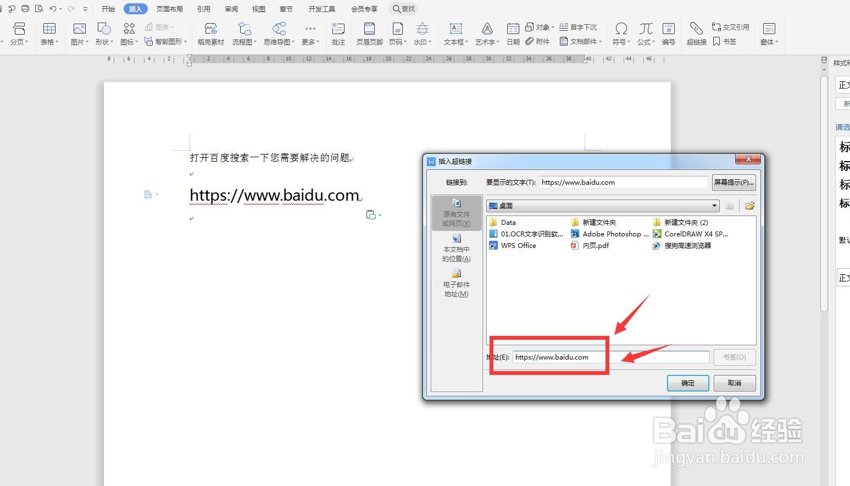The image size is (850, 486).
Task: Switch to the 视图 tab
Action: tap(259, 9)
